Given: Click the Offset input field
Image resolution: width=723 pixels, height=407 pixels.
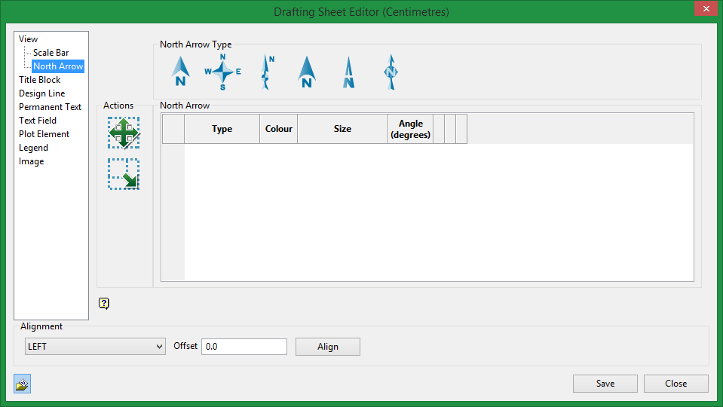Looking at the screenshot, I should [x=244, y=347].
